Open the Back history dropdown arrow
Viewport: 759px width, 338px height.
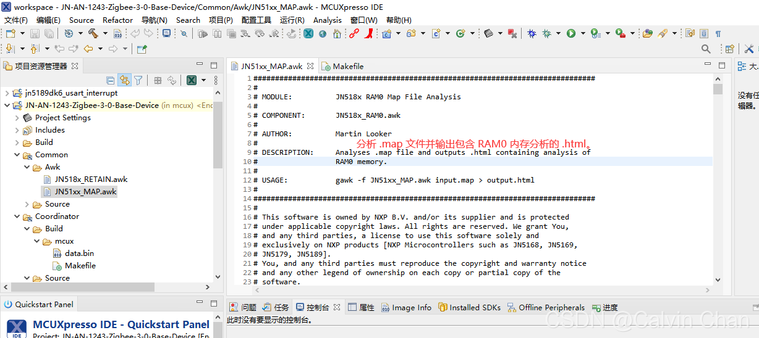point(100,49)
